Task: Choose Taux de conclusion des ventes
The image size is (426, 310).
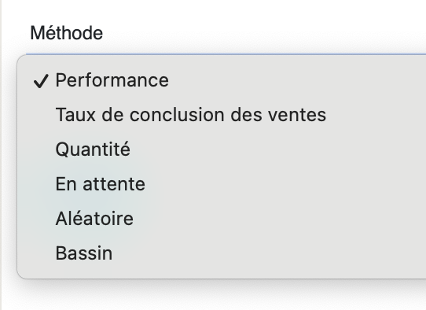Action: [191, 115]
